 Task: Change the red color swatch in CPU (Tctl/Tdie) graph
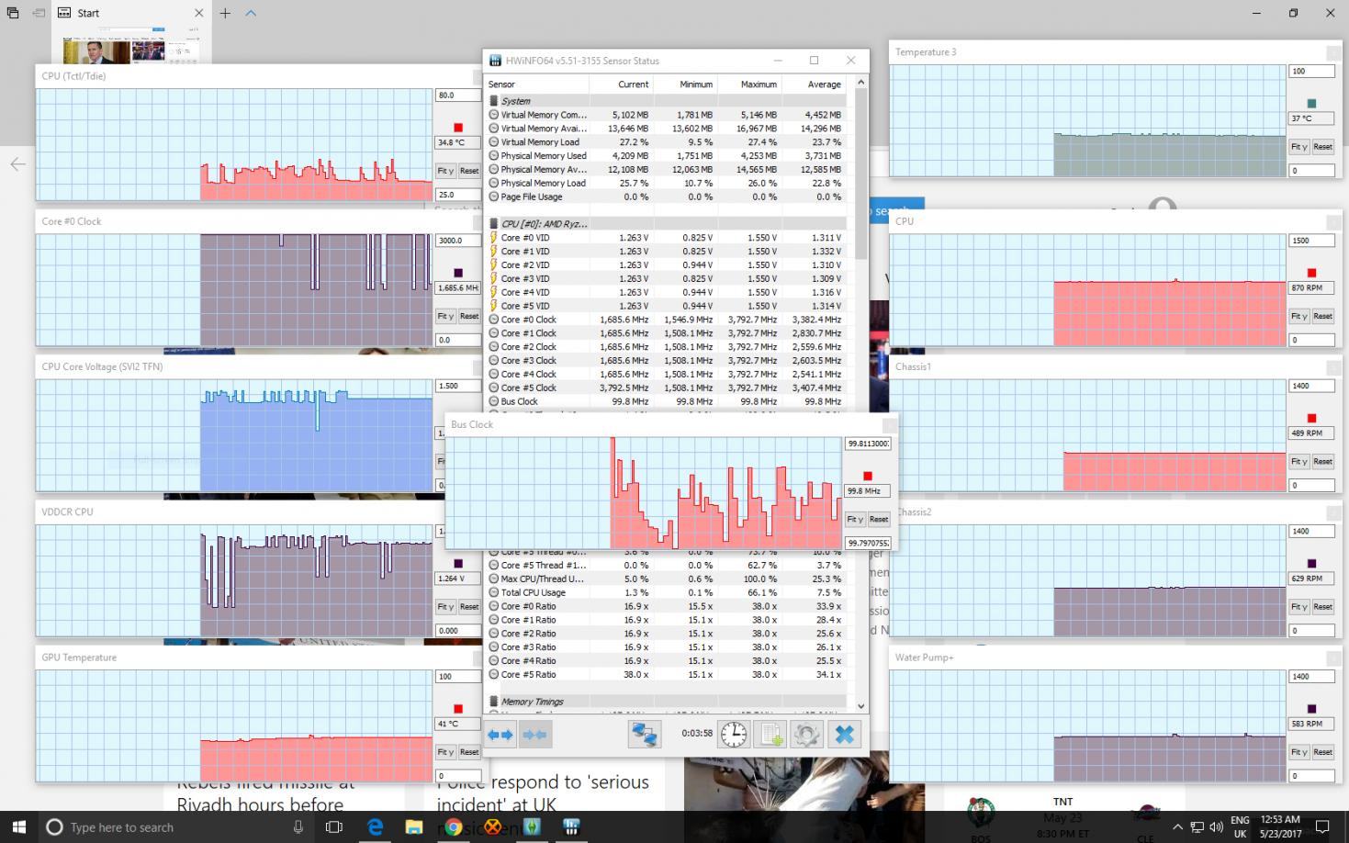click(x=458, y=128)
